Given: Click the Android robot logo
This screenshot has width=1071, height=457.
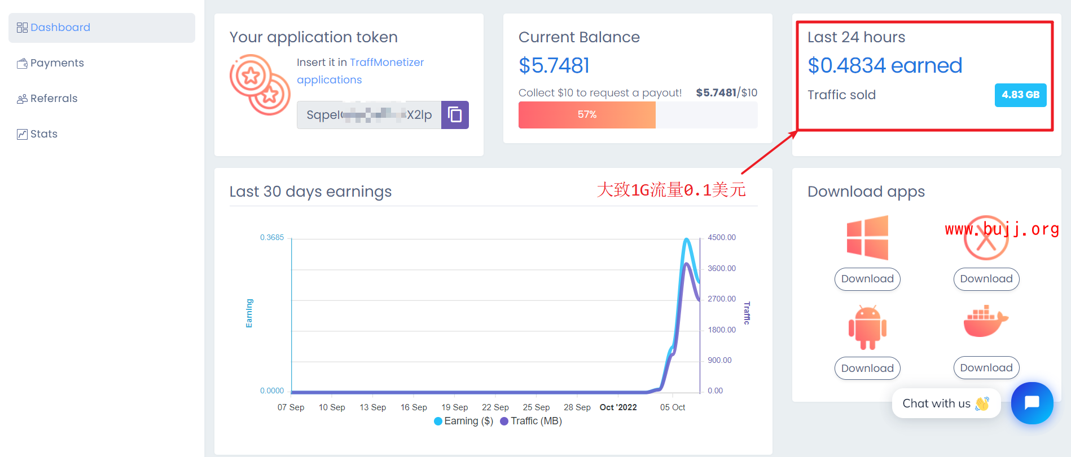Looking at the screenshot, I should (867, 327).
